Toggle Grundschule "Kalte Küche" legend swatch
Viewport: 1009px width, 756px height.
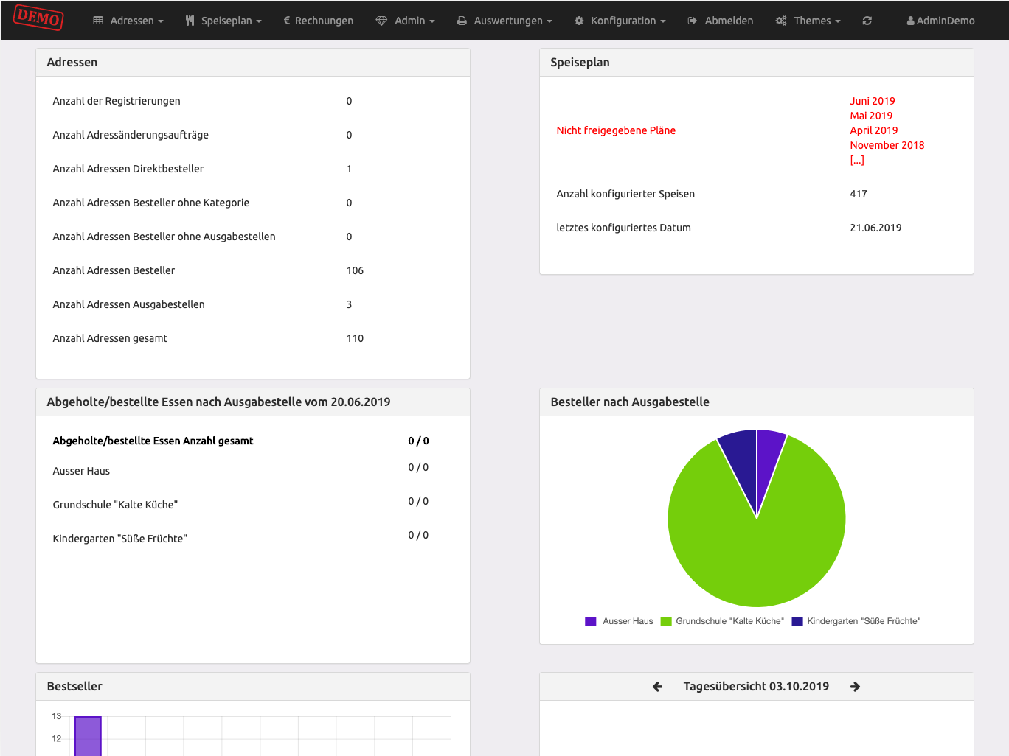point(666,621)
